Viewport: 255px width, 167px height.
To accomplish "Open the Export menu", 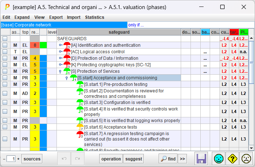I will 56,17.
